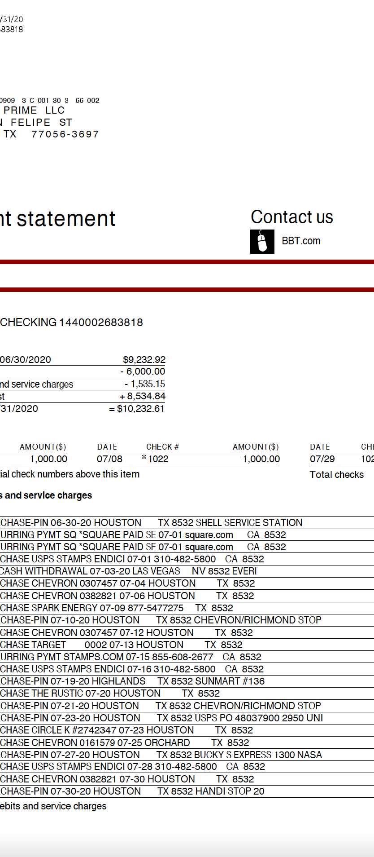Select the $9,232.92 opening balance amount

(x=144, y=360)
